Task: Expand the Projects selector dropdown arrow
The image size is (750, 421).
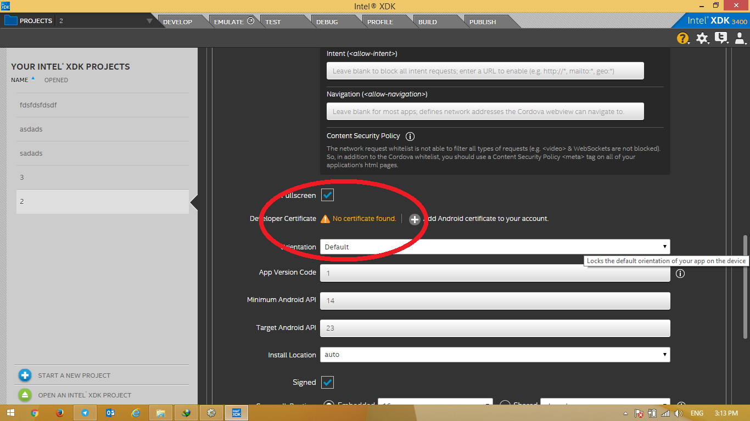Action: (150, 21)
